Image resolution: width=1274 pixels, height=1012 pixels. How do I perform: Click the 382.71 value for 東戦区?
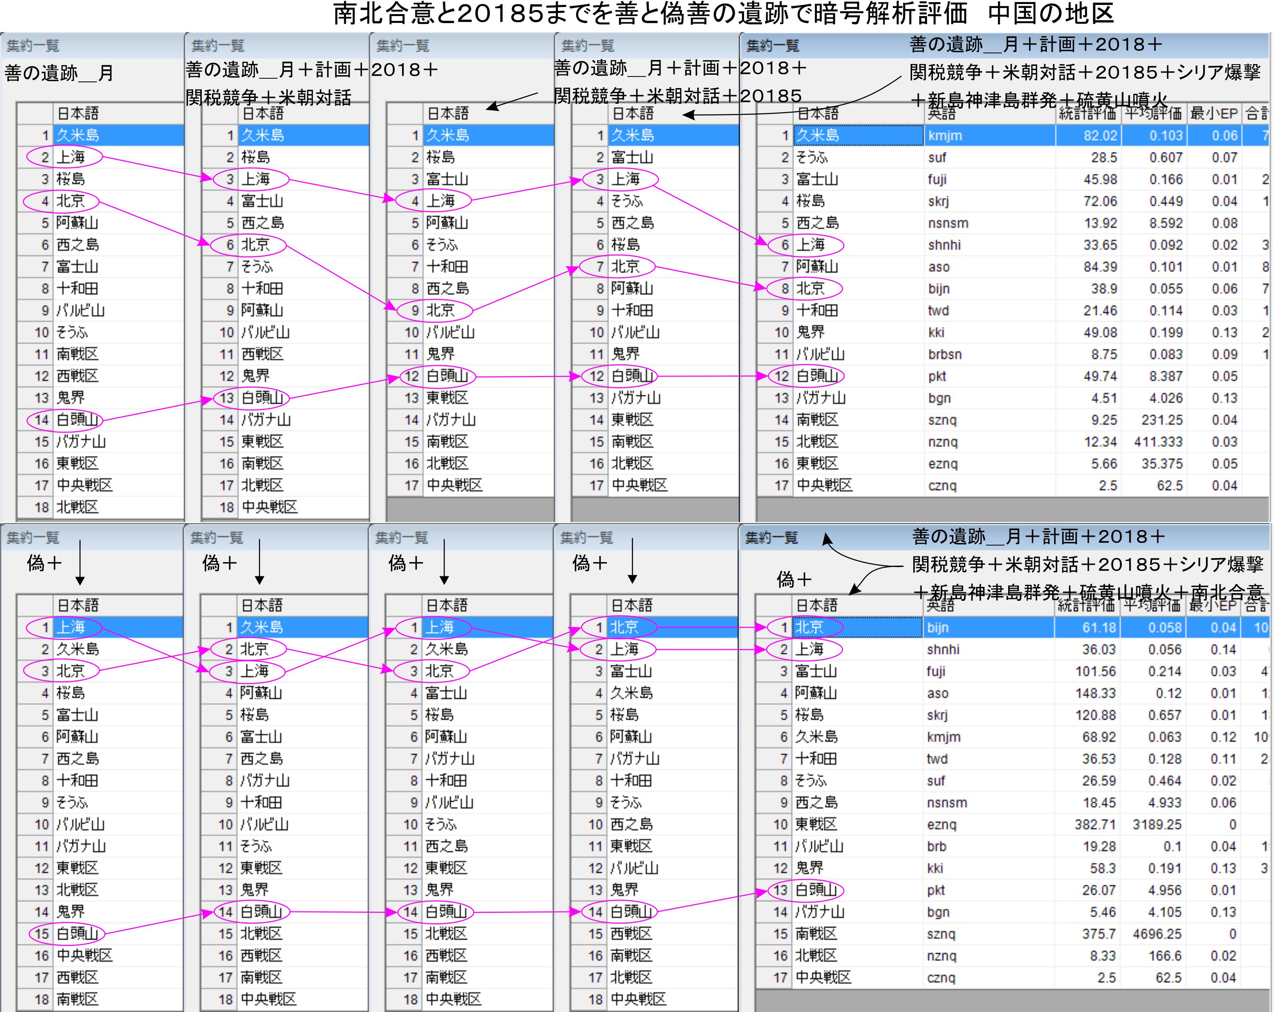(1095, 824)
